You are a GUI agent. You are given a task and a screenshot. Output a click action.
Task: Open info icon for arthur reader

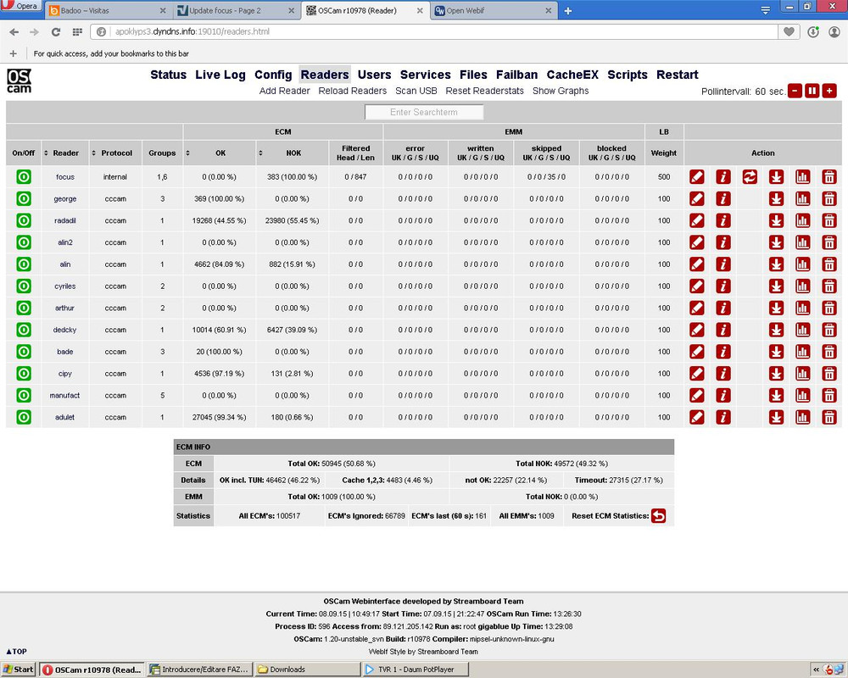(x=723, y=308)
